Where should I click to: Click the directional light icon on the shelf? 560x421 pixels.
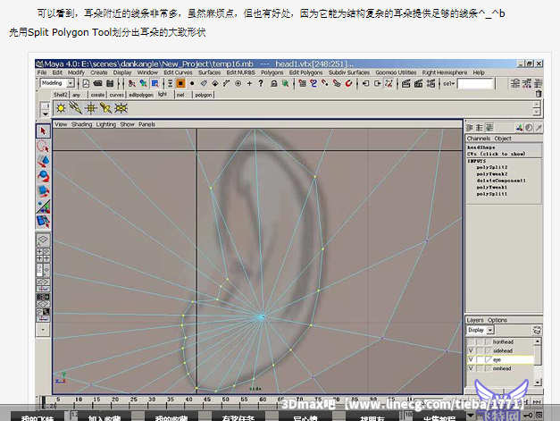pos(76,108)
